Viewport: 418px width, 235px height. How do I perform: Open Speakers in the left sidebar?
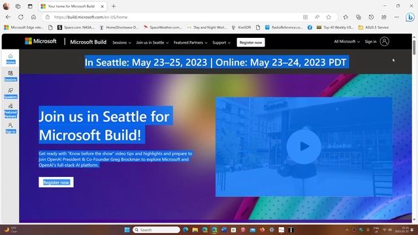point(10,93)
